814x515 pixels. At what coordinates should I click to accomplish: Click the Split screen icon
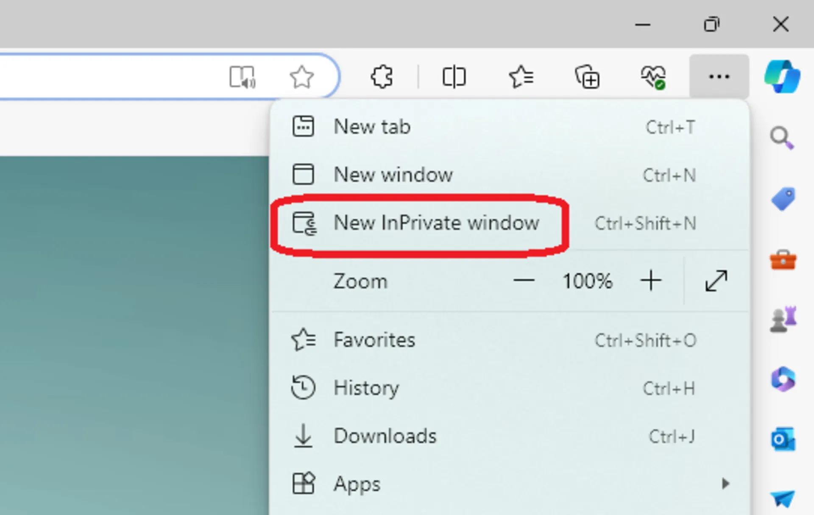click(x=454, y=77)
